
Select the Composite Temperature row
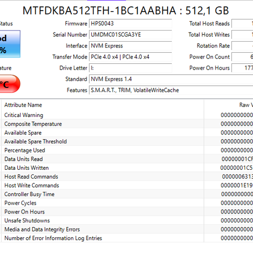click(127, 124)
